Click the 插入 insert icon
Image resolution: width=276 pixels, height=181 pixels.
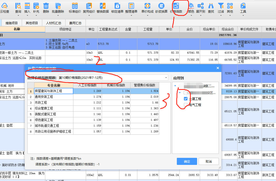[x=27, y=6]
